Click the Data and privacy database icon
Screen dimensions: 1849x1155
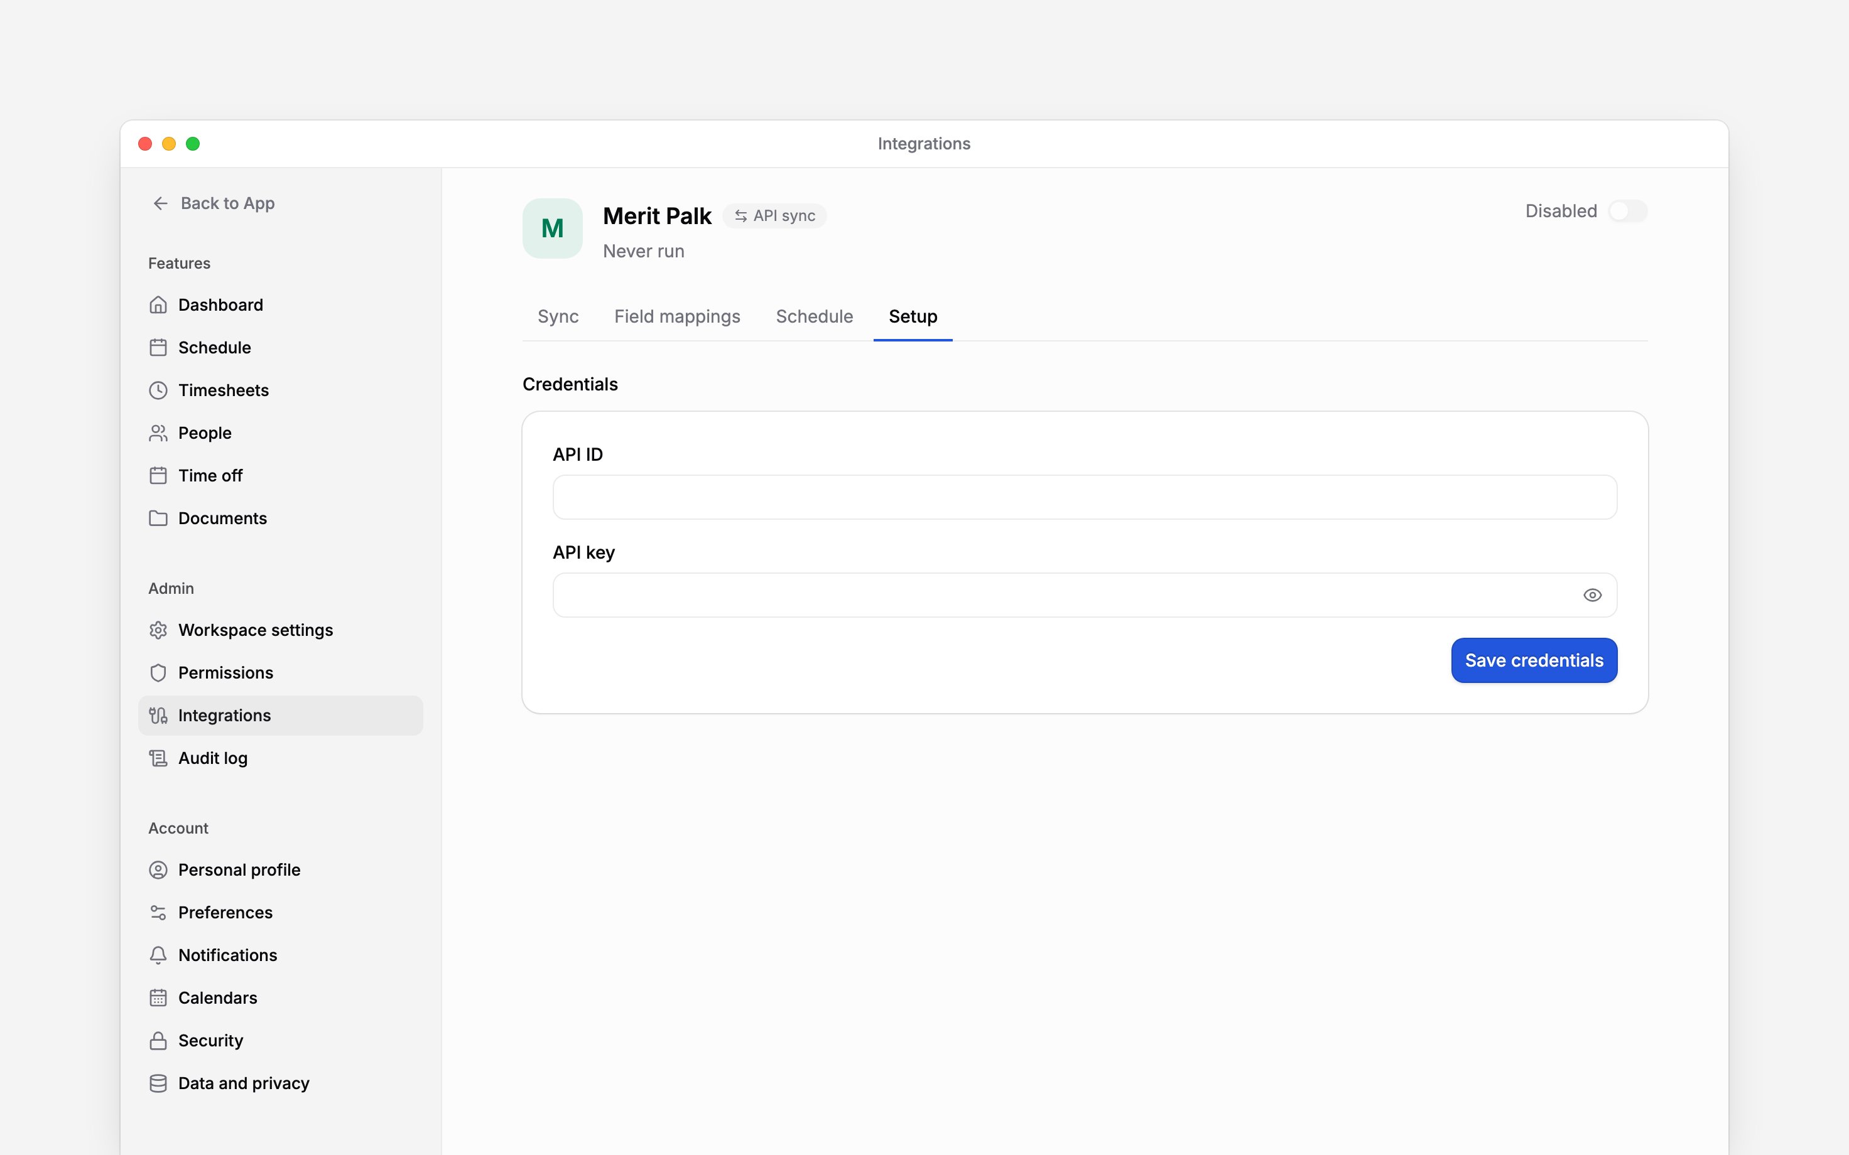tap(158, 1084)
